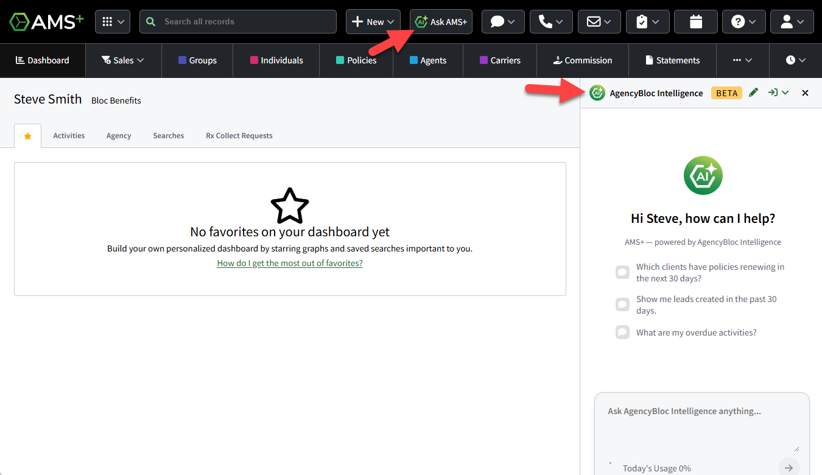This screenshot has width=822, height=475.
Task: Open Agents in the nav bar
Action: [428, 60]
